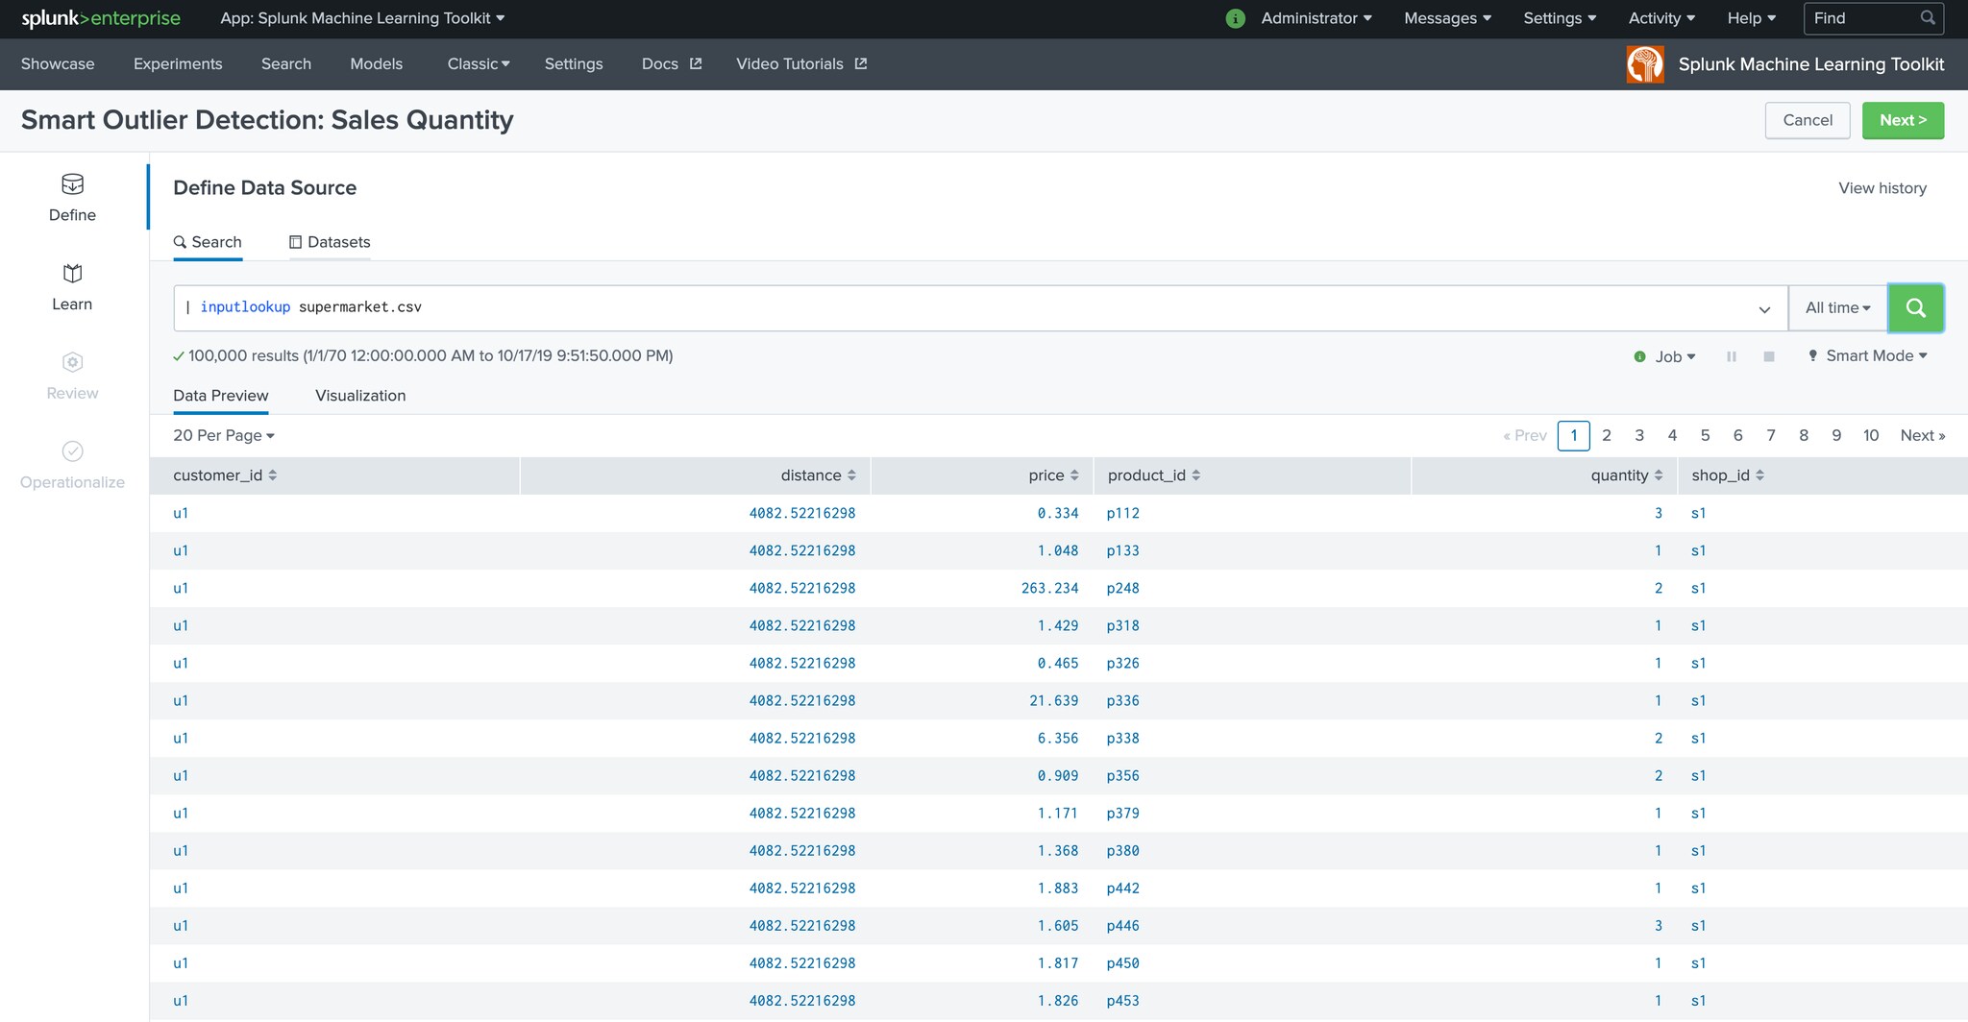This screenshot has height=1022, width=1968.
Task: Open Models in navigation
Action: [x=377, y=64]
